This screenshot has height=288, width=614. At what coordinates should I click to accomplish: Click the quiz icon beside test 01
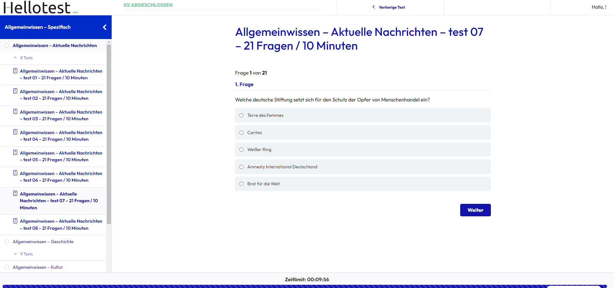point(15,71)
